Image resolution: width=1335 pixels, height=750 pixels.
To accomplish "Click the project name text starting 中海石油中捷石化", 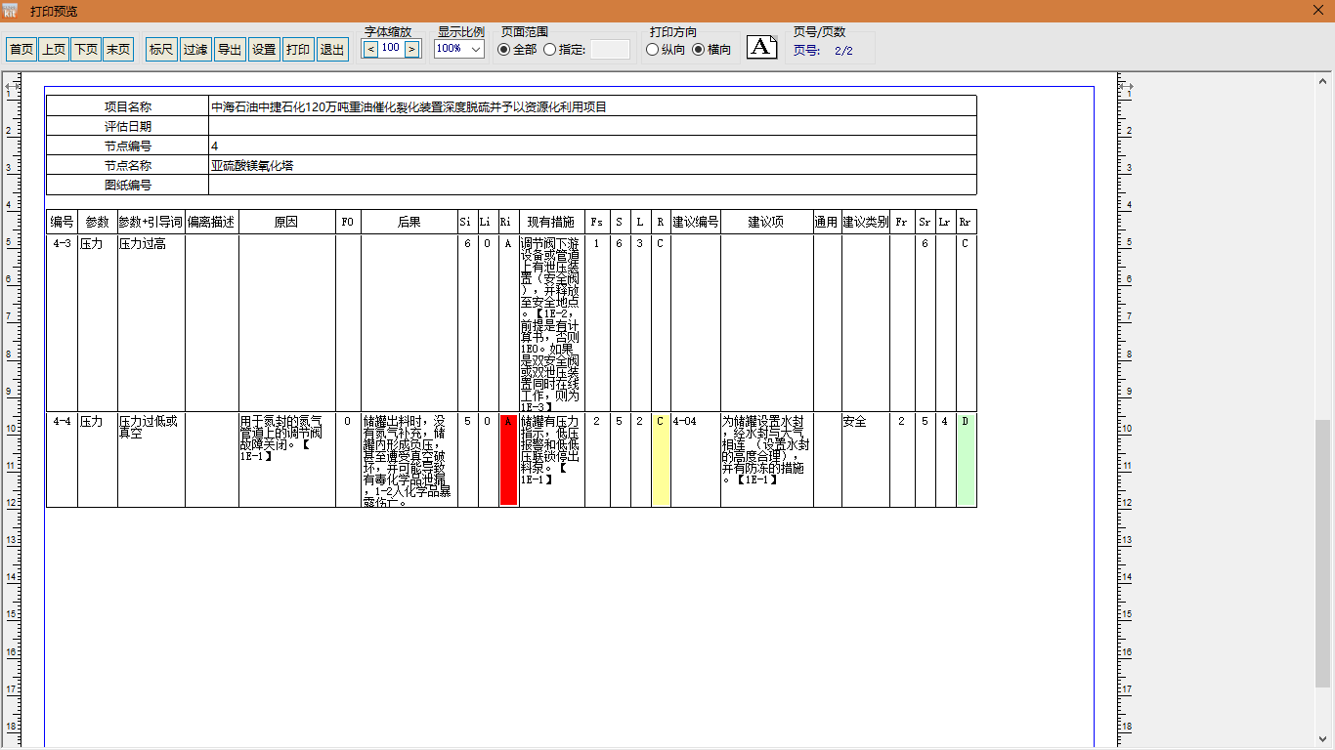I will point(409,106).
